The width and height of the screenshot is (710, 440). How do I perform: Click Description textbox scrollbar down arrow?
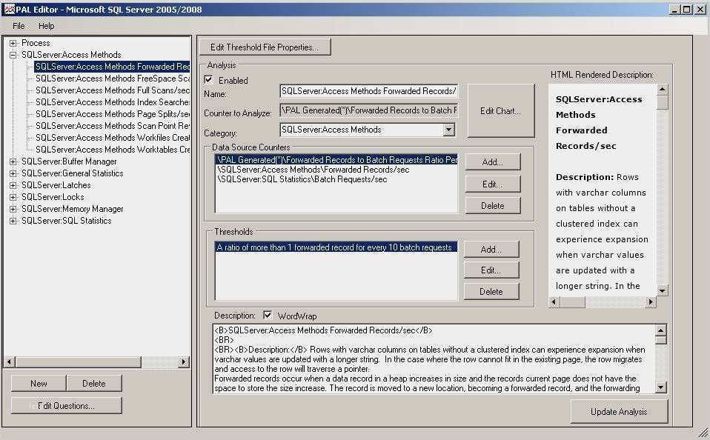click(x=660, y=387)
